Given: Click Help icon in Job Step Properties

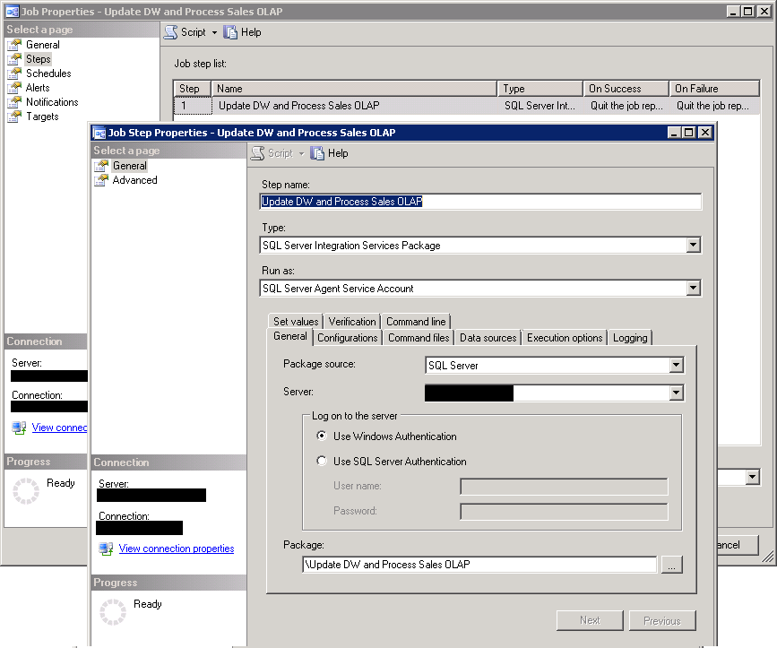Looking at the screenshot, I should coord(317,153).
